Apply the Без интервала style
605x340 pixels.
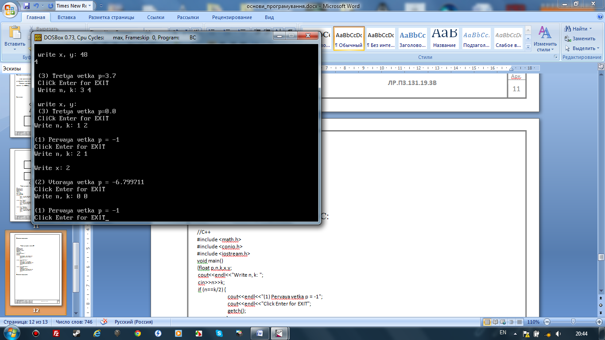pyautogui.click(x=381, y=39)
